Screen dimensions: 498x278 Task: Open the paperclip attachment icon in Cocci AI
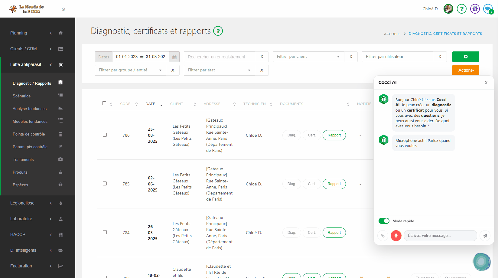(x=382, y=235)
